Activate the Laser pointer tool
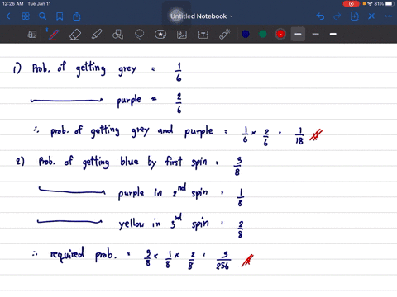This screenshot has width=397, height=297. pyautogui.click(x=225, y=35)
